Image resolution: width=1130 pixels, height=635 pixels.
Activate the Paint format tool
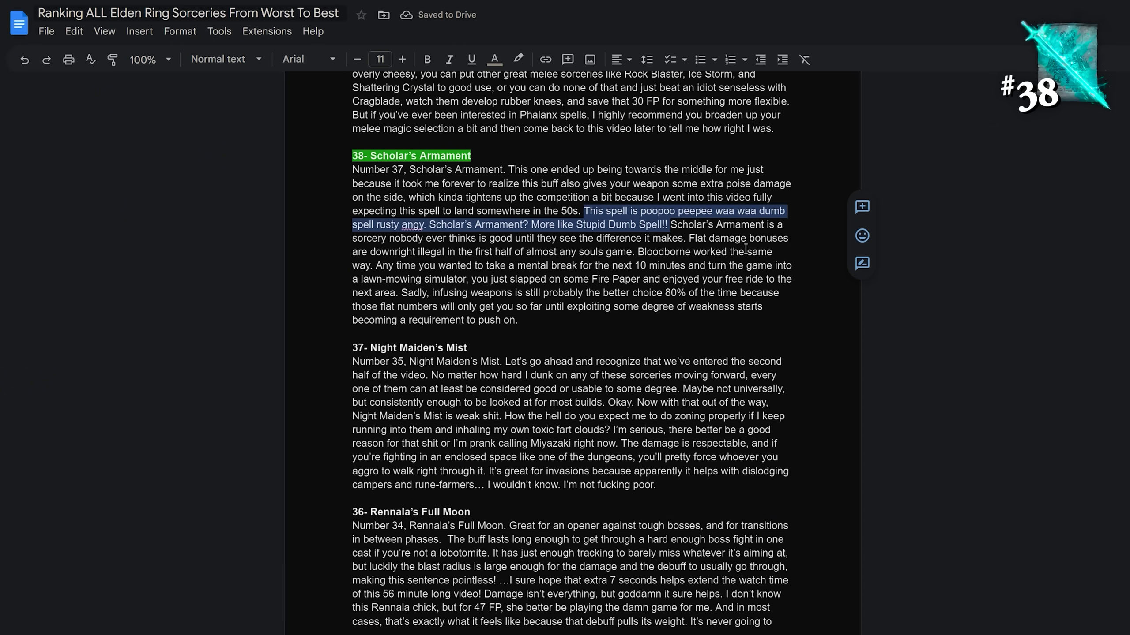coord(113,60)
